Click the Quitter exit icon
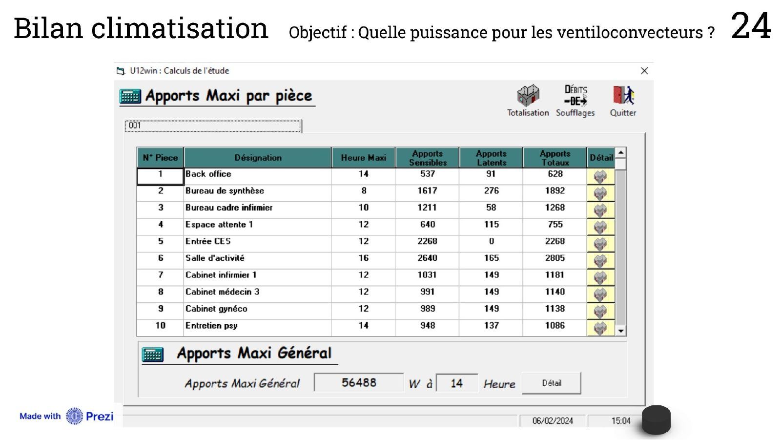Viewport: 781px width, 440px height. click(x=623, y=101)
